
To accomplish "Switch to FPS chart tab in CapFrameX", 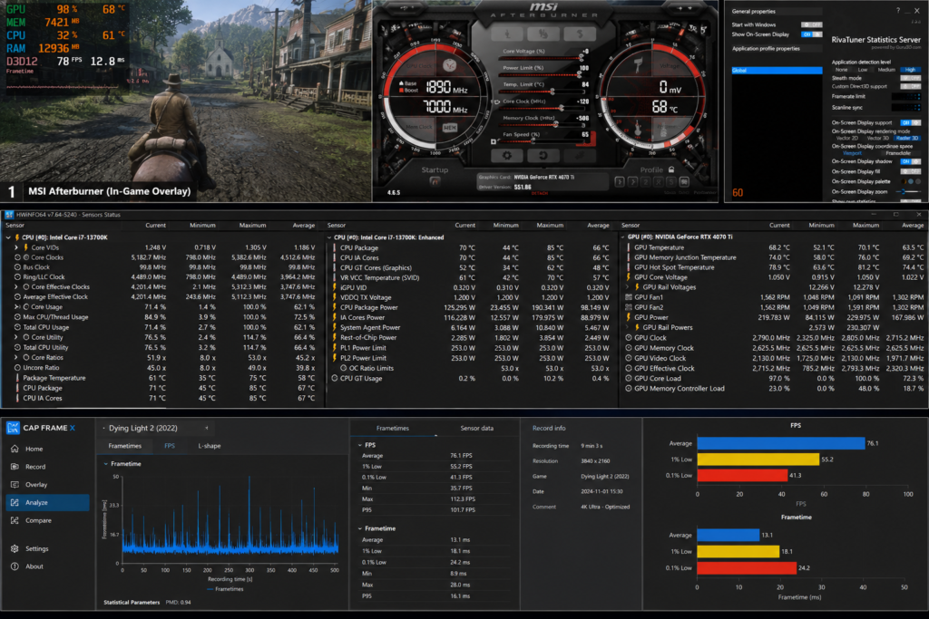I will point(170,446).
